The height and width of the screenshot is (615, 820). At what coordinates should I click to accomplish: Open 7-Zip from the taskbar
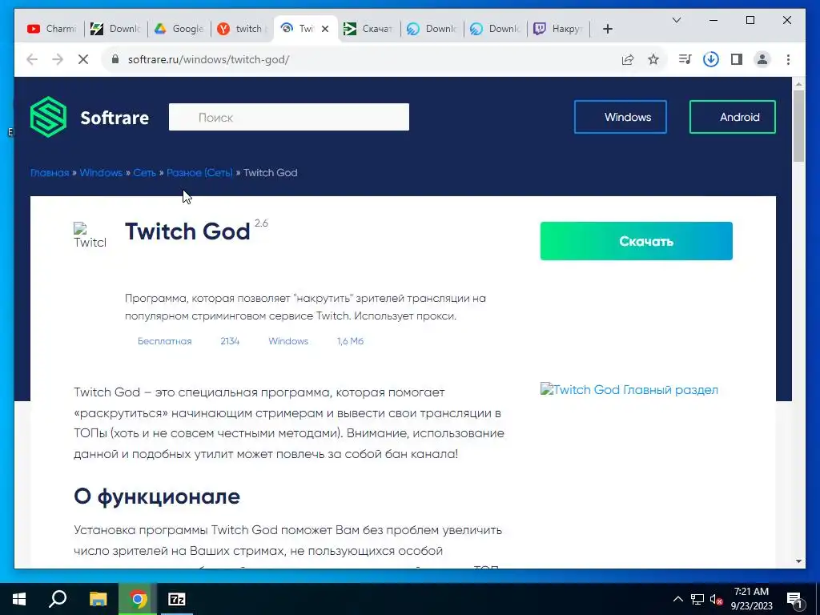[177, 599]
